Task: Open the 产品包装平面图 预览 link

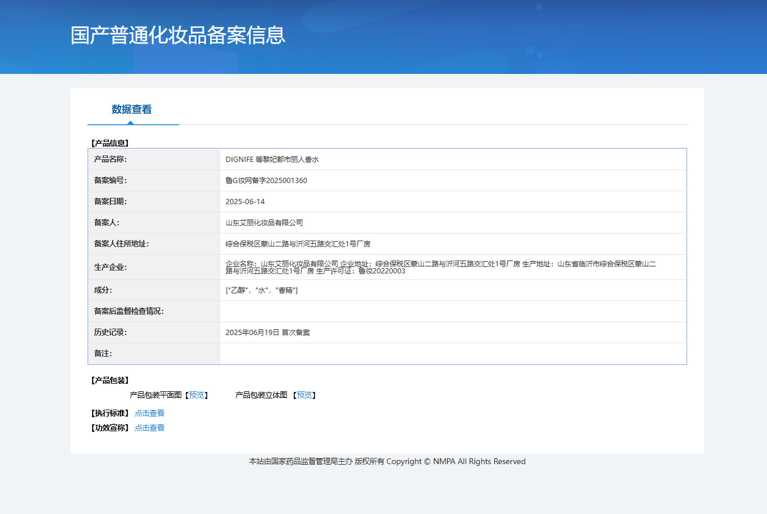Action: click(x=197, y=395)
